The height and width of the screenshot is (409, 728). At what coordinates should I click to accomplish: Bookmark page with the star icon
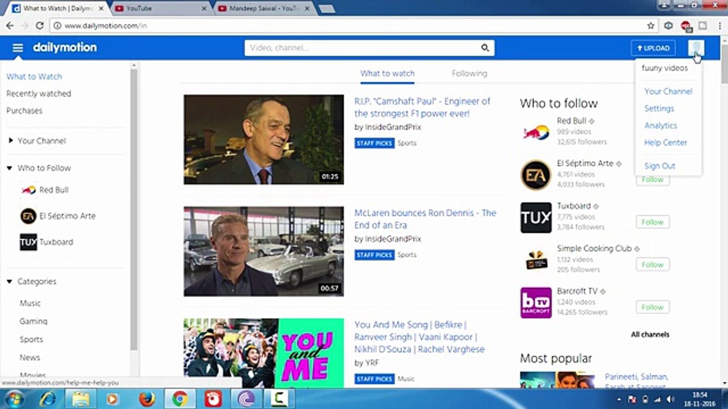tap(651, 26)
